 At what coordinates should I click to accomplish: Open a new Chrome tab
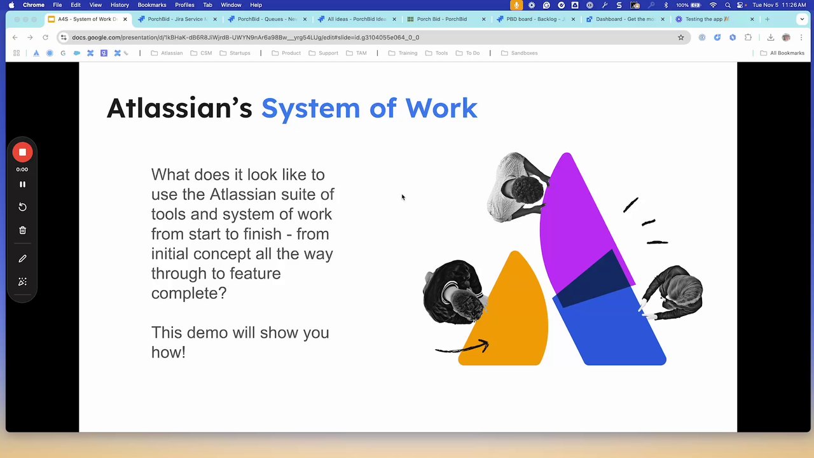coord(767,19)
